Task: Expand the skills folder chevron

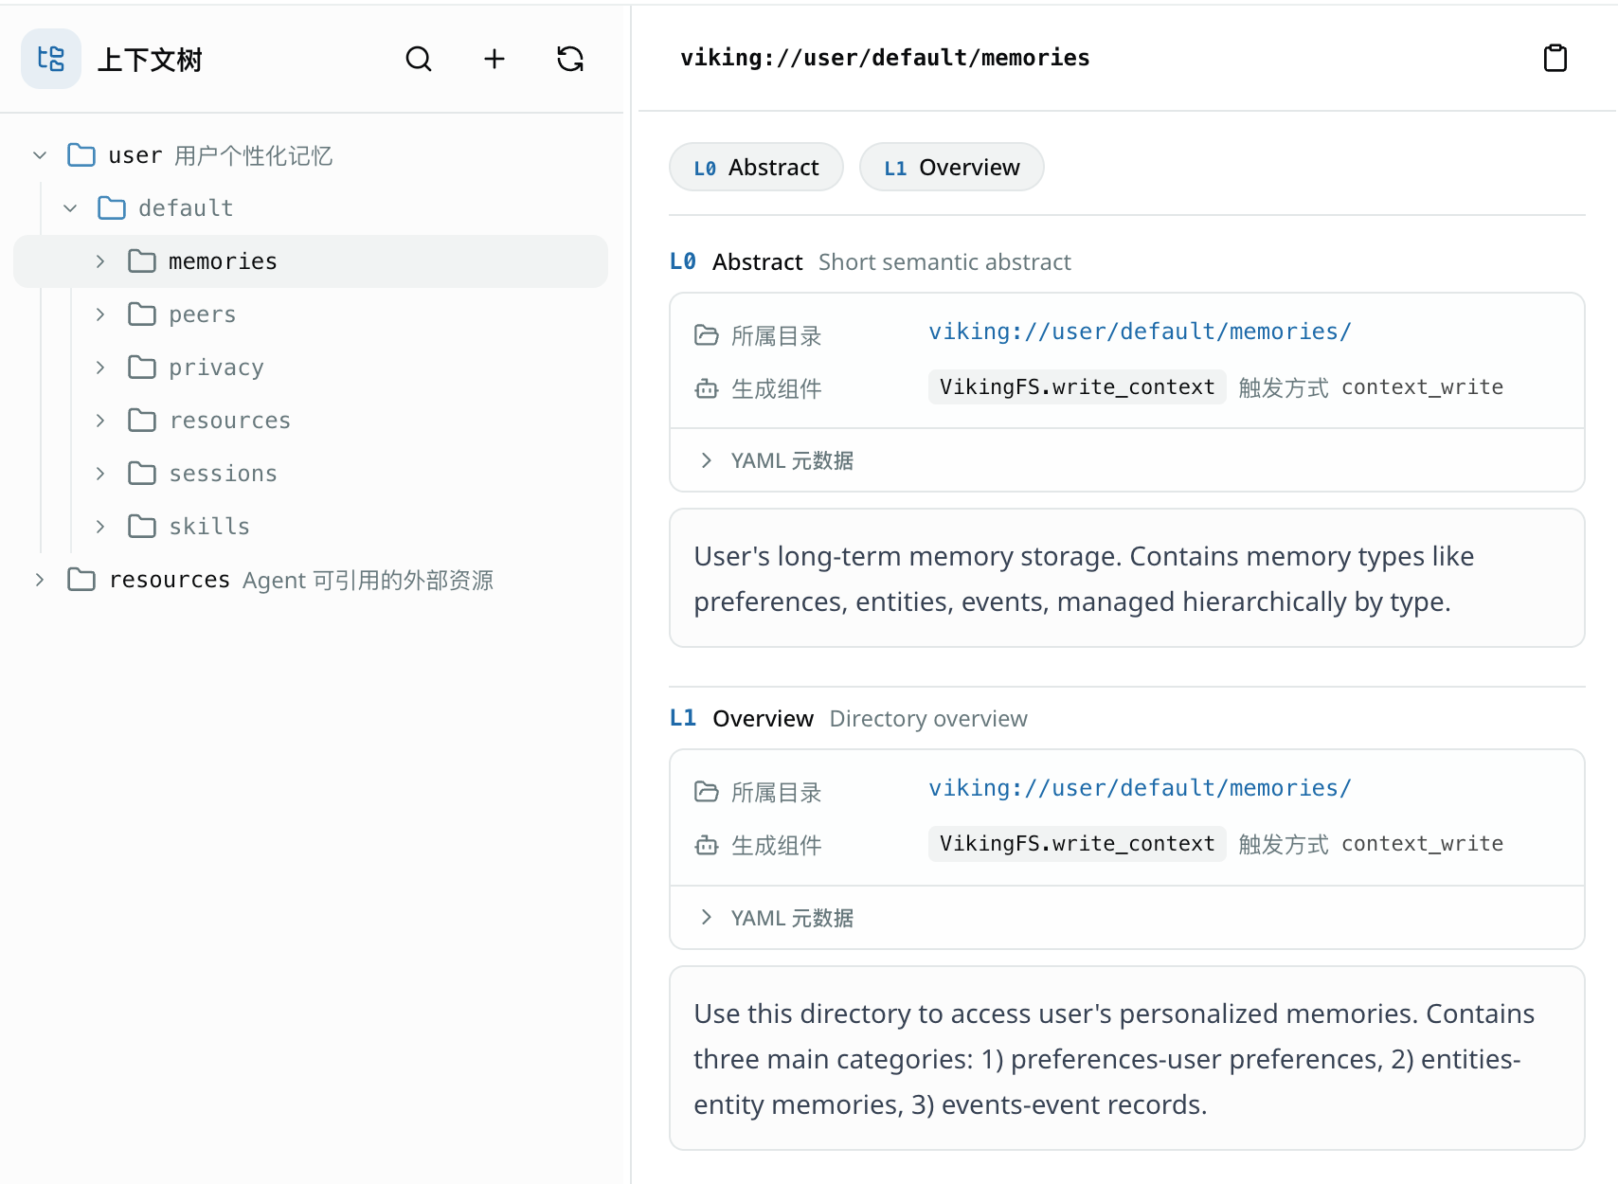Action: click(100, 527)
